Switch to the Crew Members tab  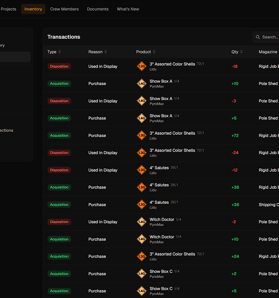pos(64,9)
